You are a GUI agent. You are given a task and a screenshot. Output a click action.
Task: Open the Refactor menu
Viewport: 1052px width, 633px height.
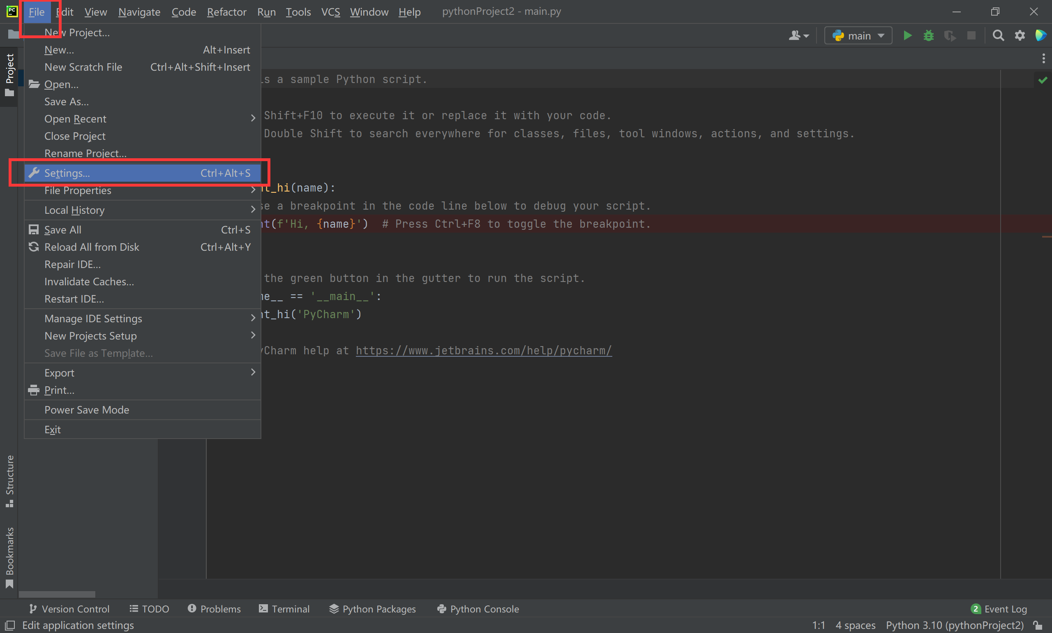[226, 12]
